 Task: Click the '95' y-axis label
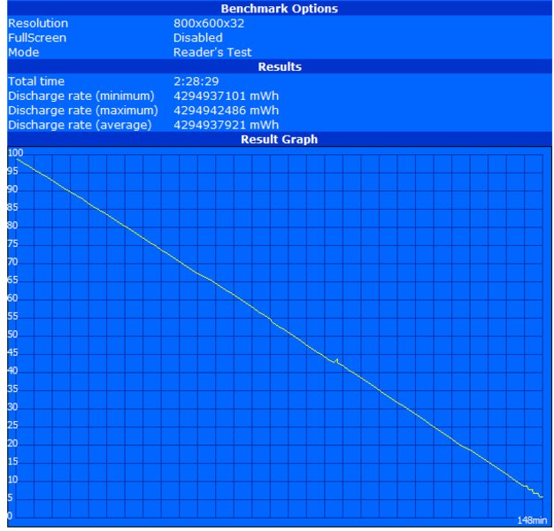(12, 171)
